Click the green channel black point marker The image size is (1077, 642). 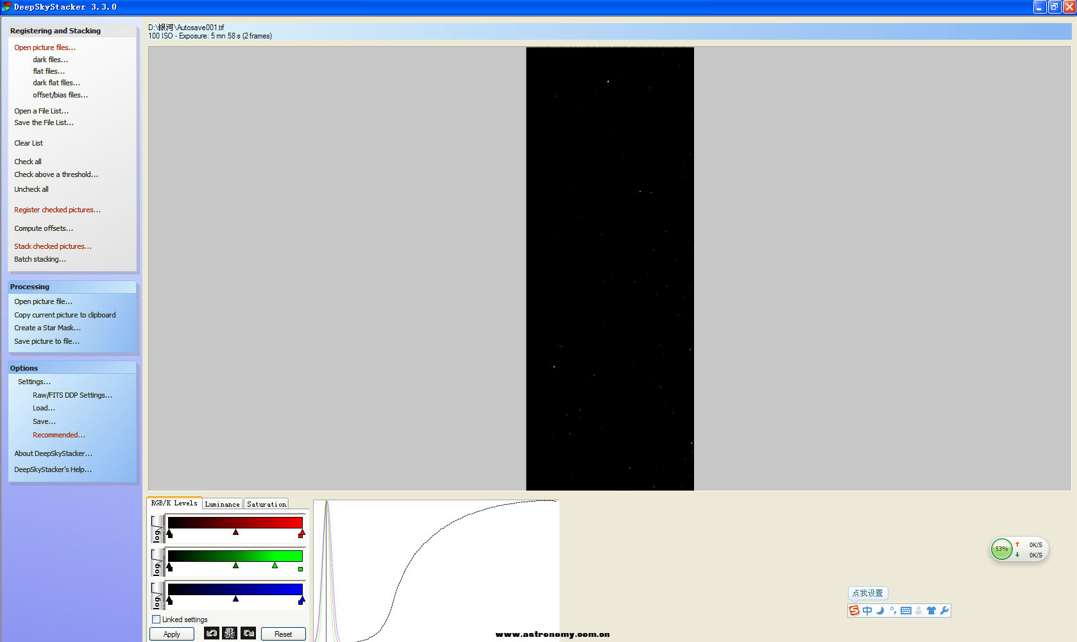click(x=169, y=566)
